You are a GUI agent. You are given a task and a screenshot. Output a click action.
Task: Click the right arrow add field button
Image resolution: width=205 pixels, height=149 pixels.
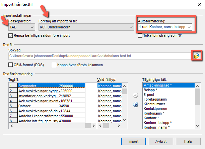point(136,105)
